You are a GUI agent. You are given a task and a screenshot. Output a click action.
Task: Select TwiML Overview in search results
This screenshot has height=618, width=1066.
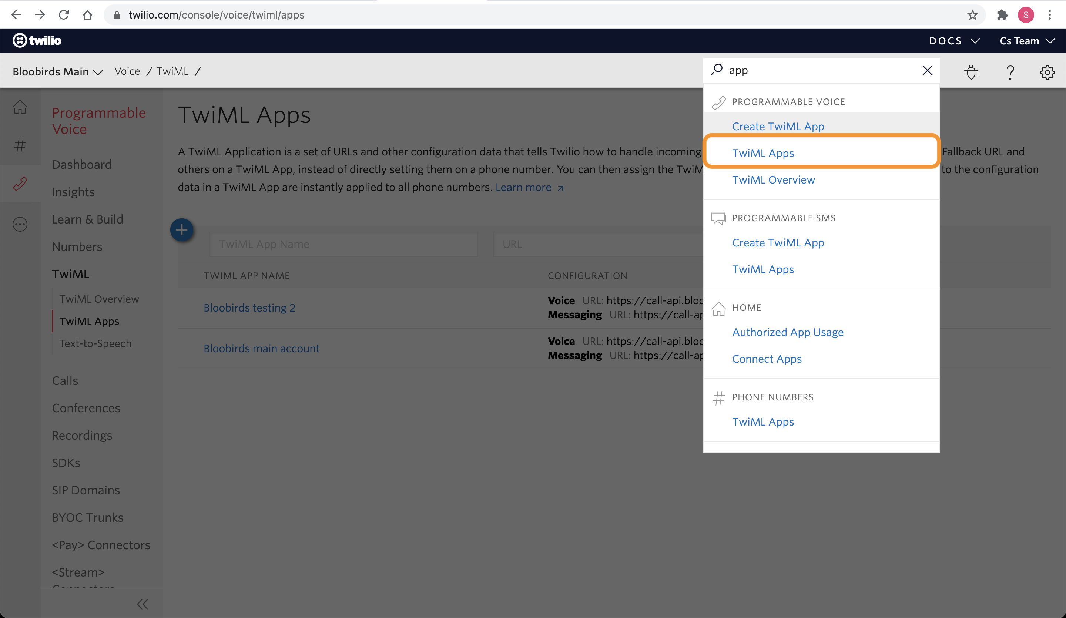click(773, 180)
